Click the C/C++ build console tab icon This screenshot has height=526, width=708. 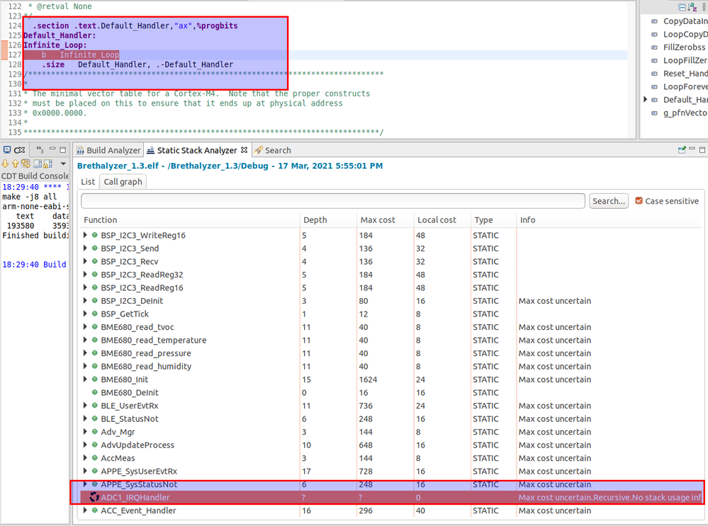[x=19, y=150]
